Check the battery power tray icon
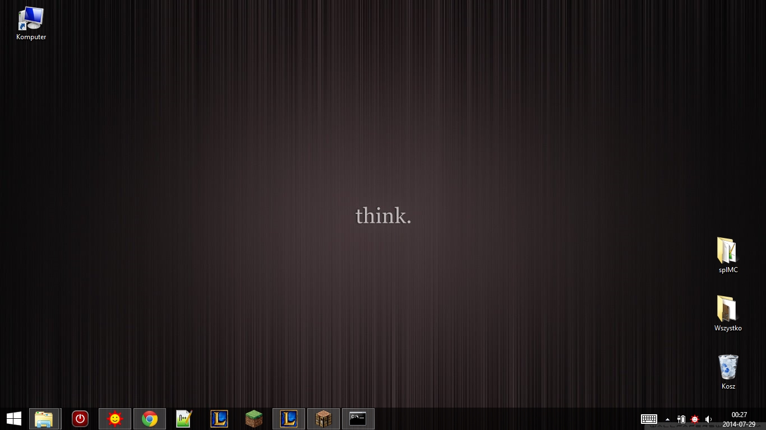The image size is (766, 430). 681,419
